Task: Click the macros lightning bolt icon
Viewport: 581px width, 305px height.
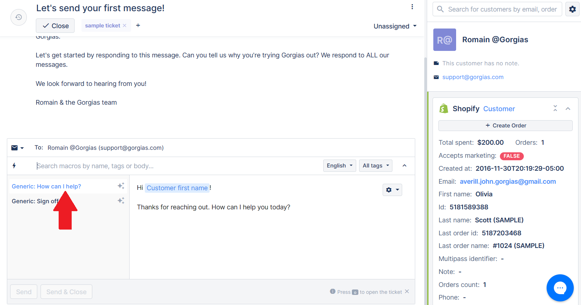Action: point(14,166)
